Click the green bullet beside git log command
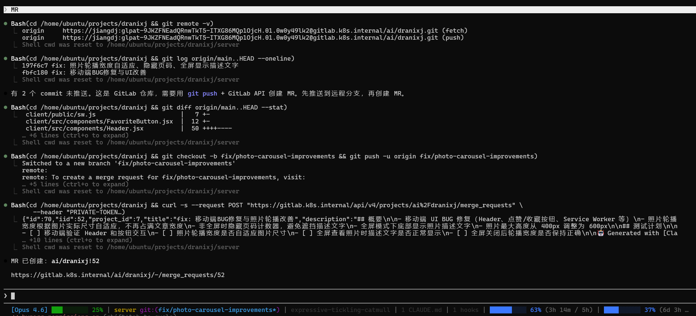This screenshot has height=316, width=696. pyautogui.click(x=6, y=58)
